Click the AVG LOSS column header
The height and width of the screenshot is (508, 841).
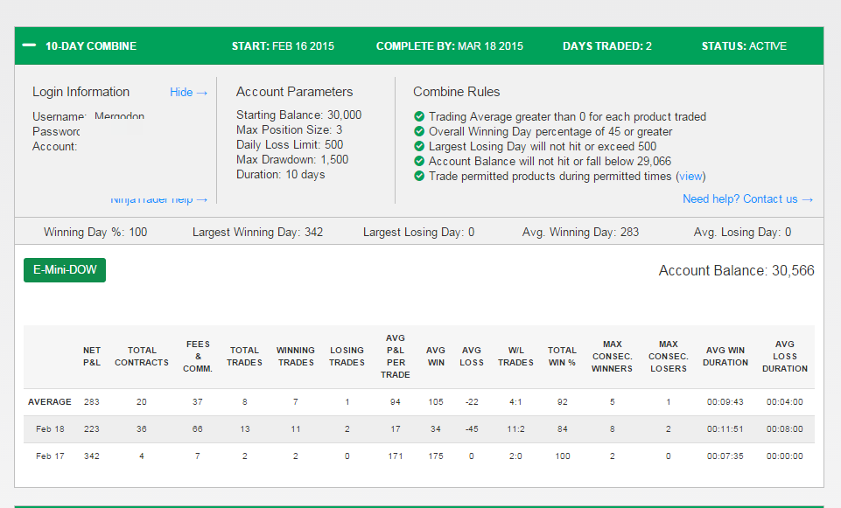[472, 357]
